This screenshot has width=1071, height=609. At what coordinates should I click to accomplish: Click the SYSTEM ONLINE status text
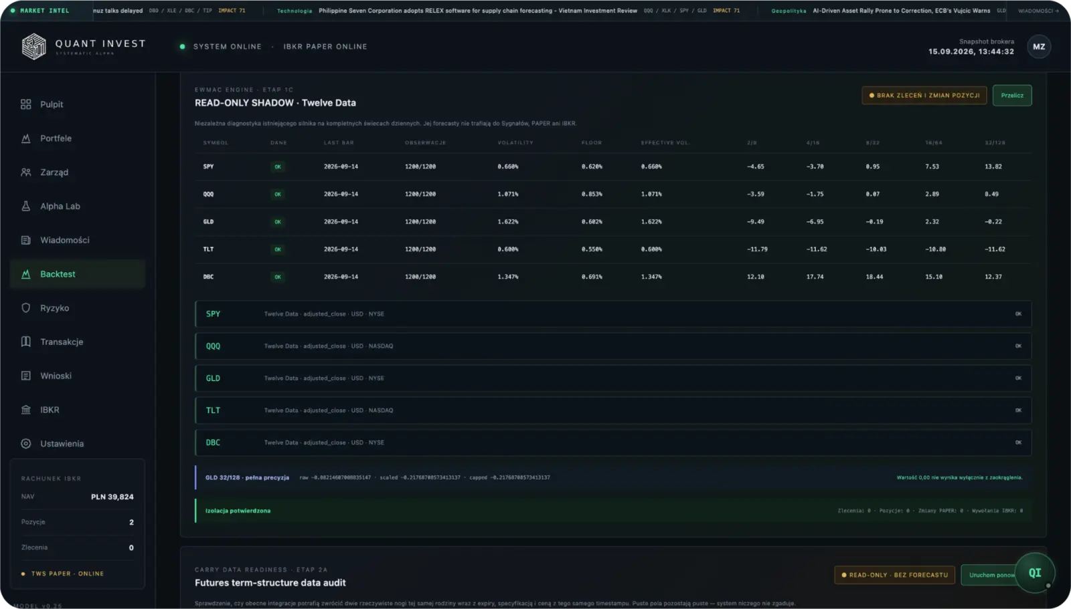pyautogui.click(x=228, y=47)
